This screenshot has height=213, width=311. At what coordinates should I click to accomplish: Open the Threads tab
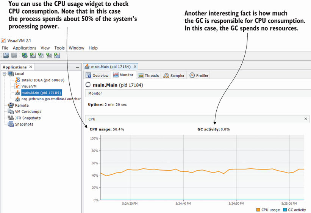[148, 75]
